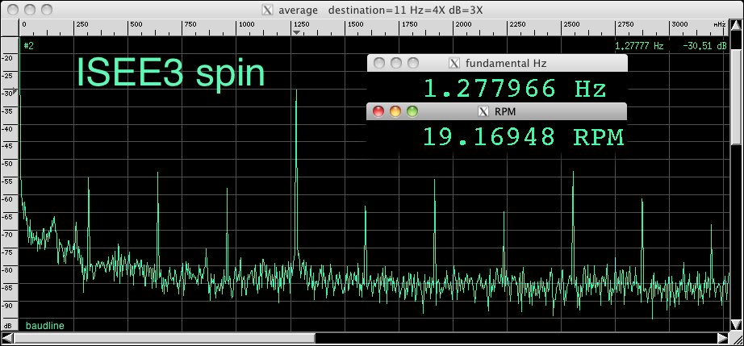Screen dimensions: 744x346
Task: Minimize the average spectrum window
Action: tap(29, 9)
